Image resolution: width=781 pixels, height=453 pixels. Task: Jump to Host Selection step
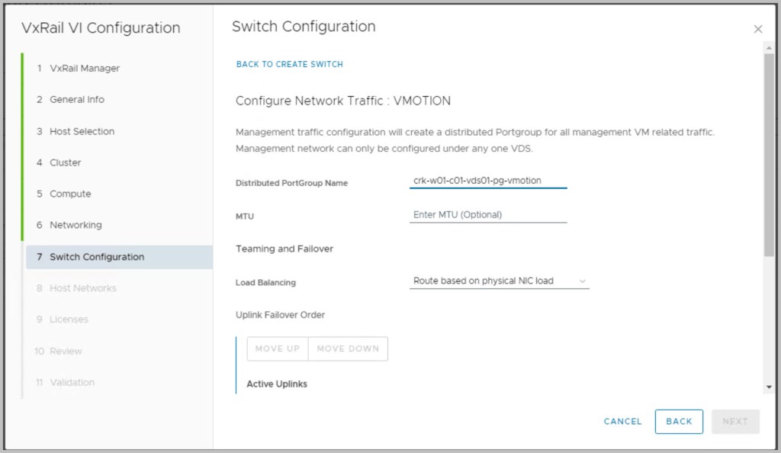pos(82,131)
